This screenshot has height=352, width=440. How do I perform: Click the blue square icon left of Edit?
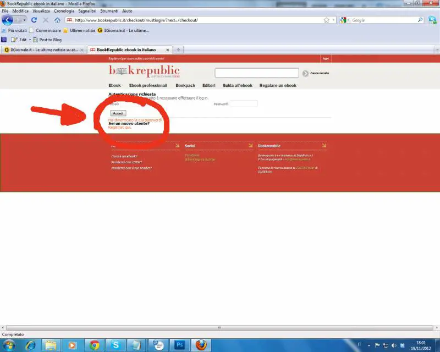[x=4, y=40]
